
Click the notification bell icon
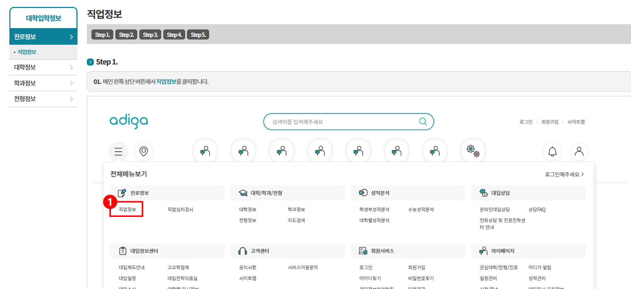(x=552, y=151)
